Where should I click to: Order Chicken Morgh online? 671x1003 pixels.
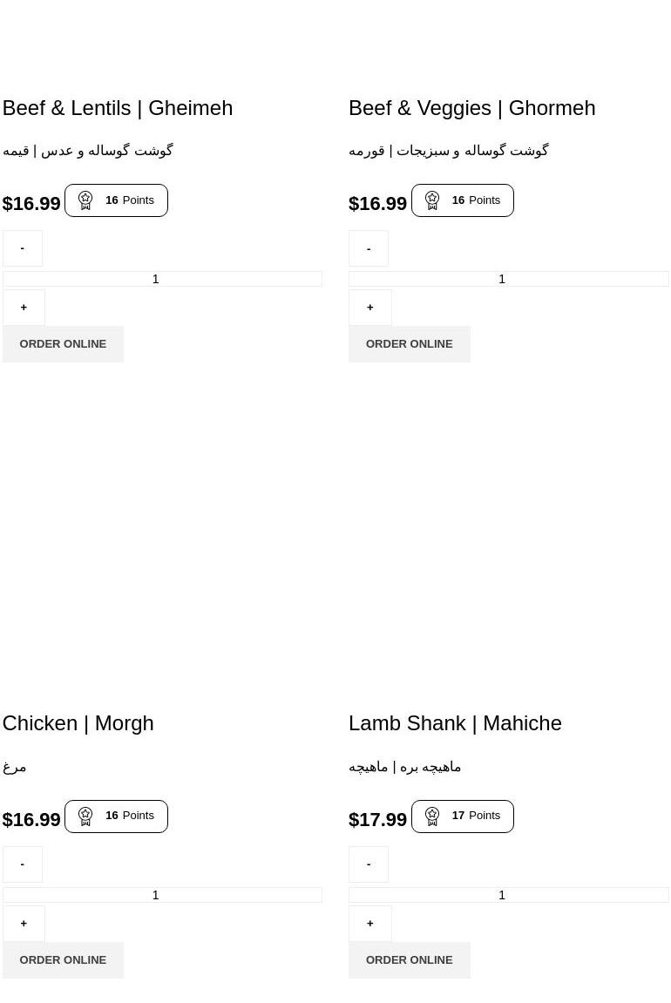click(63, 960)
